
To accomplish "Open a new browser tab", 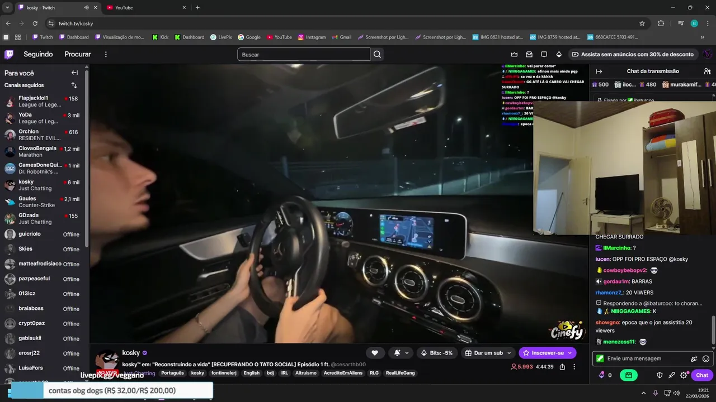I will [x=197, y=8].
